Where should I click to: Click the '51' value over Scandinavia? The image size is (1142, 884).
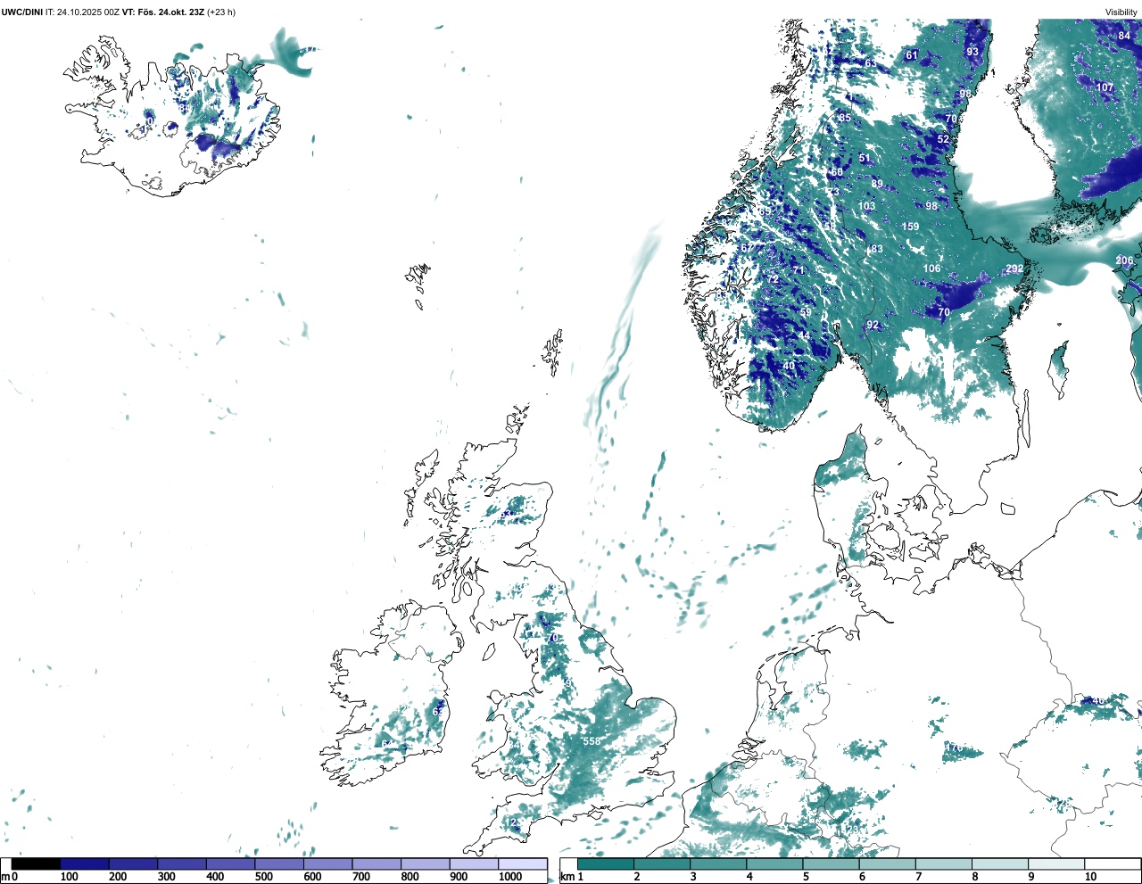(x=864, y=159)
